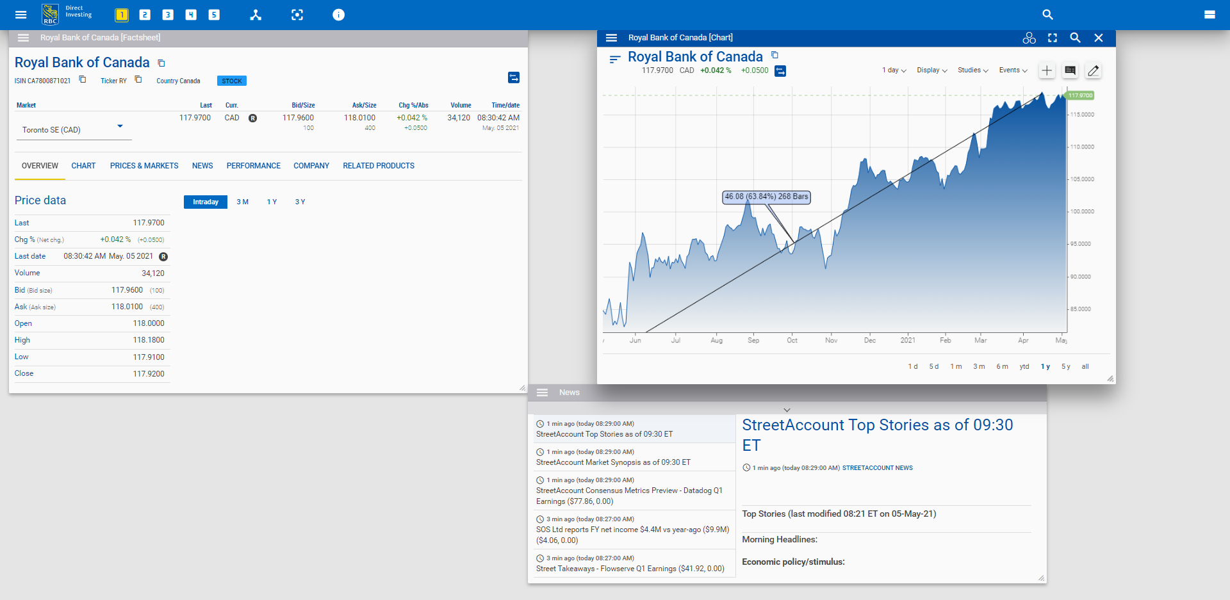Screen dimensions: 1230x600
Task: Open the RELATED PRODUCTS tab
Action: point(379,166)
